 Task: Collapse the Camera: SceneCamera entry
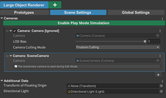[x=11, y=56]
